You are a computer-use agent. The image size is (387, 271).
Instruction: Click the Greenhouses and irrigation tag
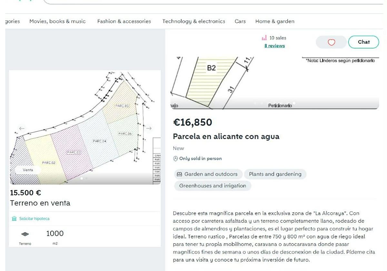(x=213, y=186)
